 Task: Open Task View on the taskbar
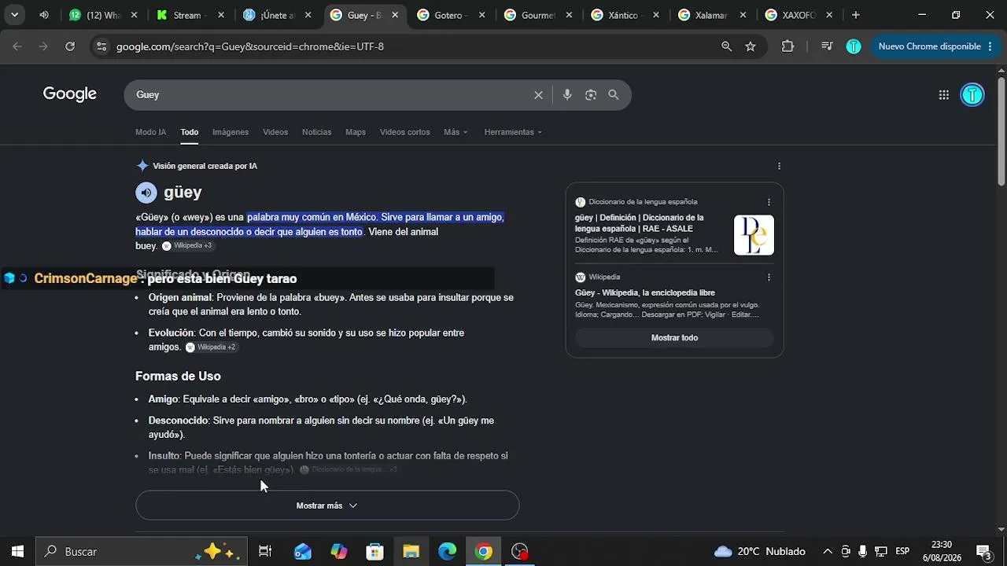pyautogui.click(x=265, y=552)
